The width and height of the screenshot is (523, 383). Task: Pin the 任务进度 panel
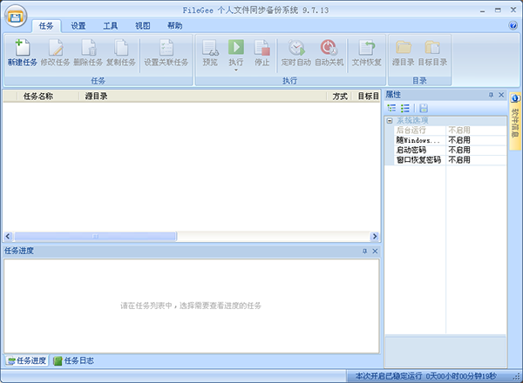point(364,251)
